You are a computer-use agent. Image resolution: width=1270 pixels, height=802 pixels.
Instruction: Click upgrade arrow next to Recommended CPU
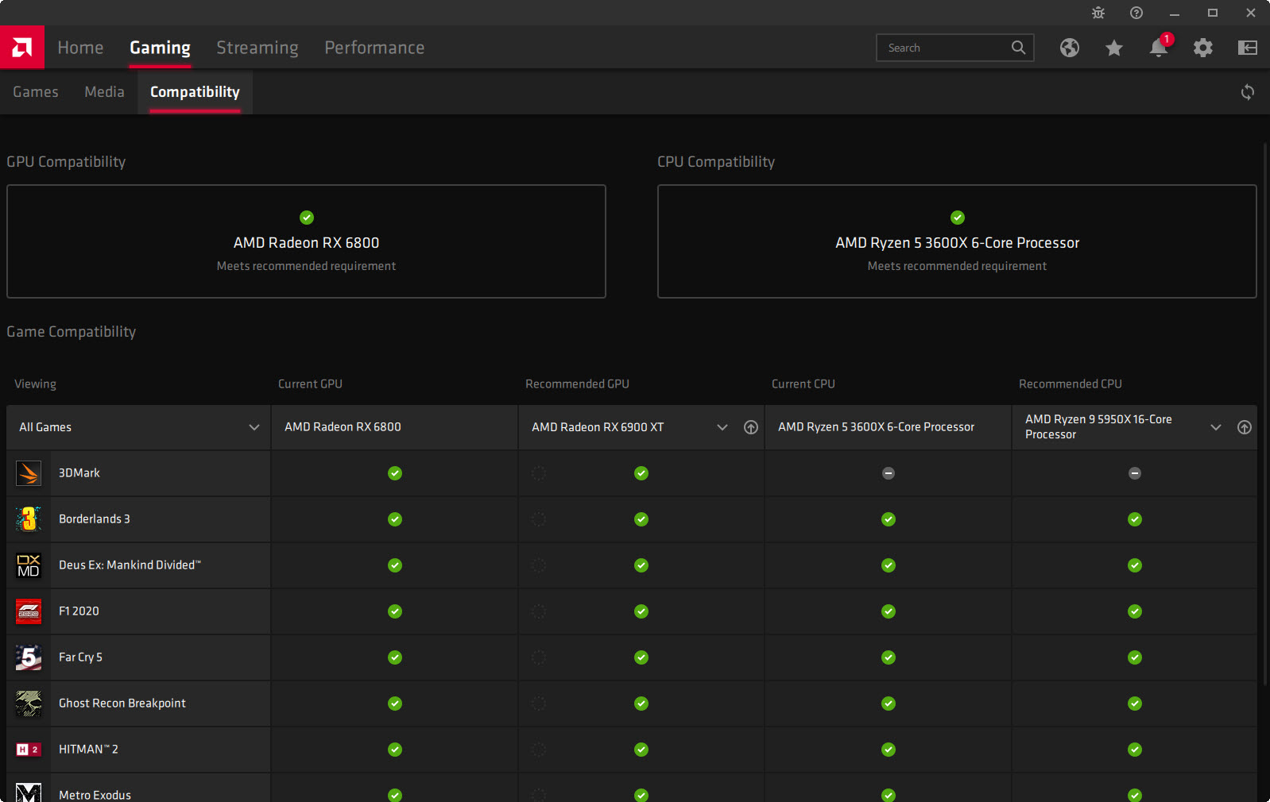coord(1244,427)
